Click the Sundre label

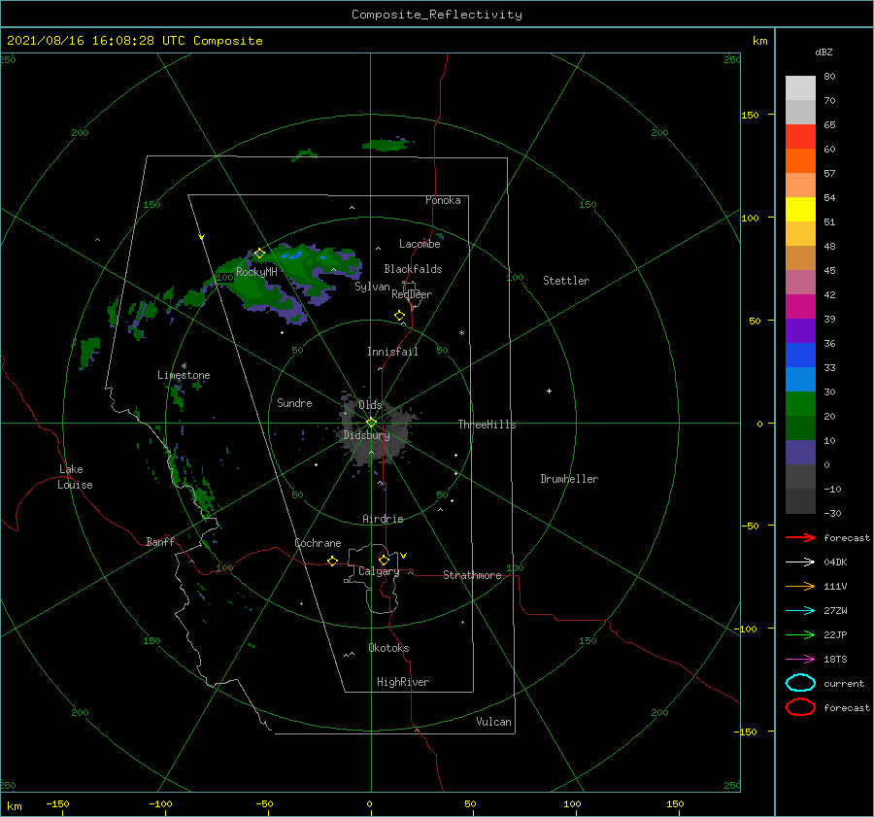click(x=294, y=402)
